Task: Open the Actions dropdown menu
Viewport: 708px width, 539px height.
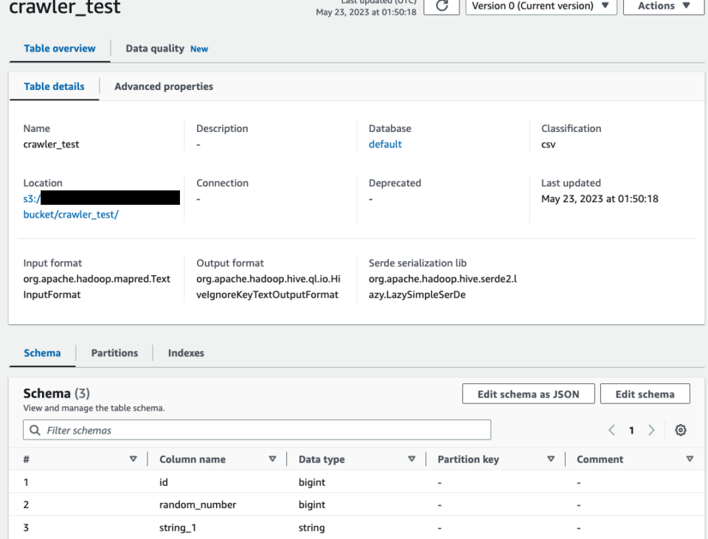Action: [664, 6]
